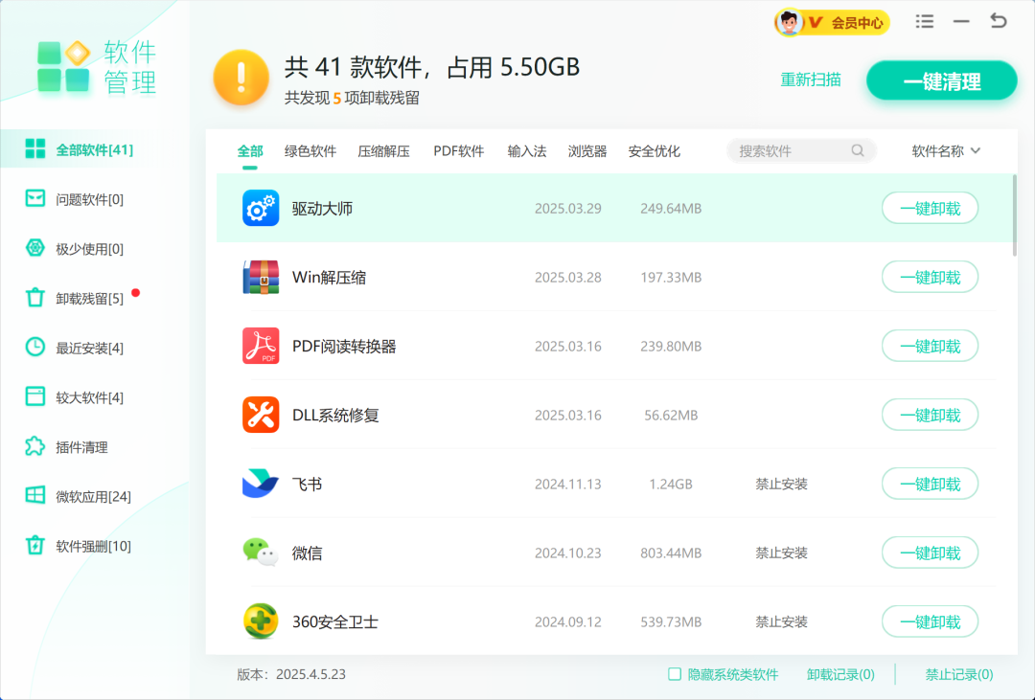Open the 软件名称 sort dropdown

pyautogui.click(x=946, y=151)
